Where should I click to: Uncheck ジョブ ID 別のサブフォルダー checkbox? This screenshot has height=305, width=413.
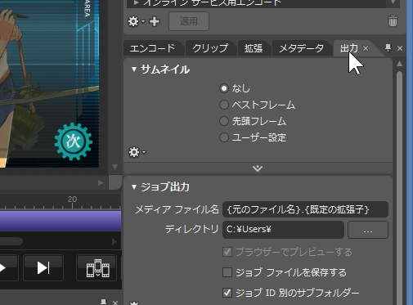pos(227,293)
